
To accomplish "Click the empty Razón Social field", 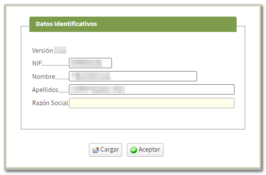I will click(x=152, y=103).
